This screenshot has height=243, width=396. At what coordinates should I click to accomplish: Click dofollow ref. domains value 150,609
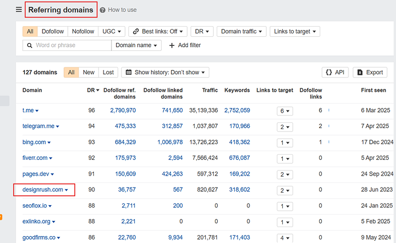point(126,174)
